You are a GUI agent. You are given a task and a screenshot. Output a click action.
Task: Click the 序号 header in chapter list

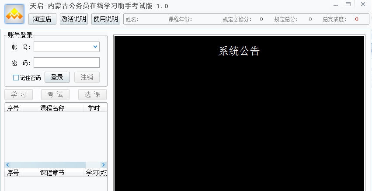coord(13,173)
